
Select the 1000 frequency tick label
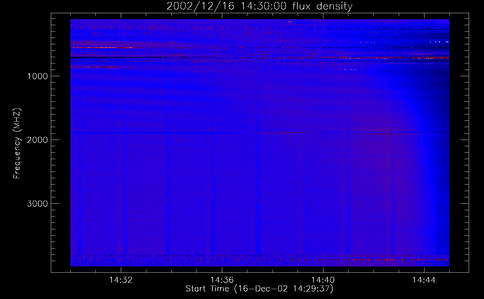click(x=37, y=76)
